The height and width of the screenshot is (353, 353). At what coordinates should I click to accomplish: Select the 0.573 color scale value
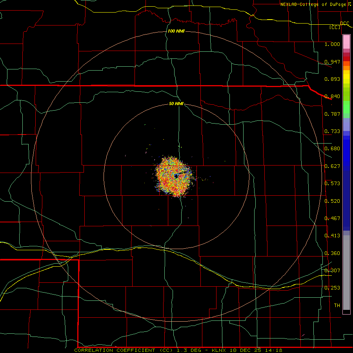click(332, 184)
